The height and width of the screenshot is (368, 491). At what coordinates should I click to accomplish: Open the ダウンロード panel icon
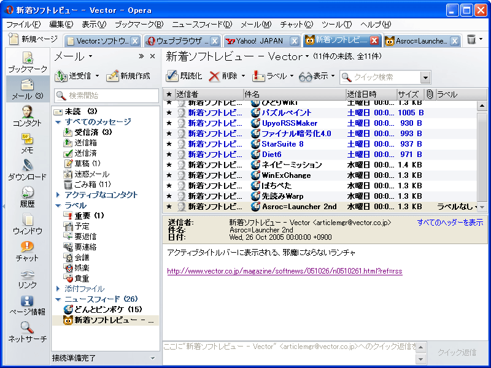(28, 166)
